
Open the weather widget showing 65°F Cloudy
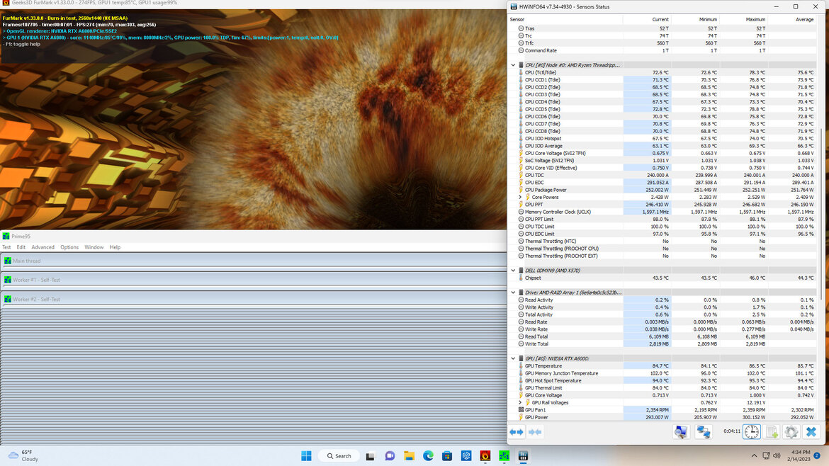pos(24,456)
